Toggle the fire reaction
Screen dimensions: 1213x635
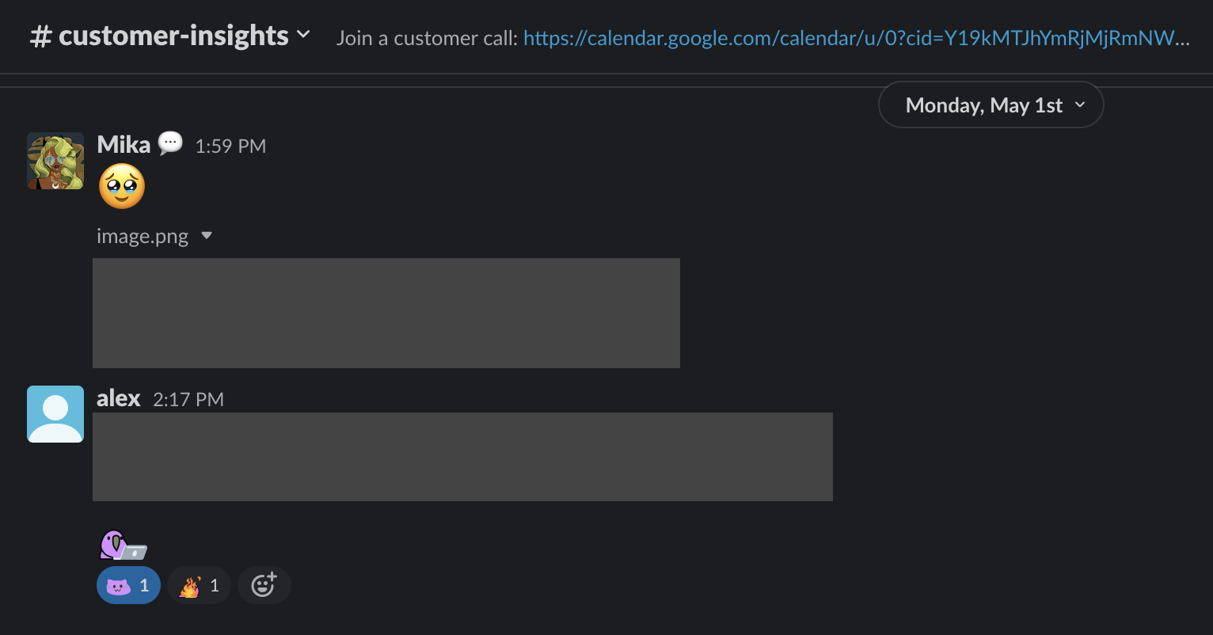(x=199, y=586)
